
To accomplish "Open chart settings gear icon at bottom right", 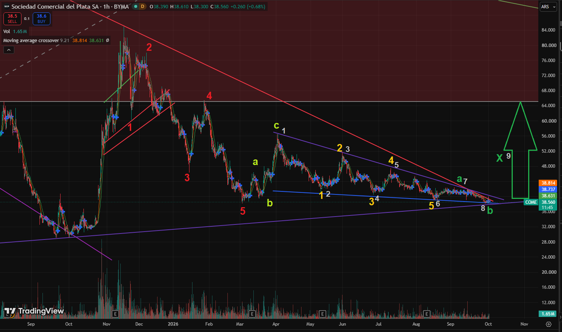I will point(549,324).
